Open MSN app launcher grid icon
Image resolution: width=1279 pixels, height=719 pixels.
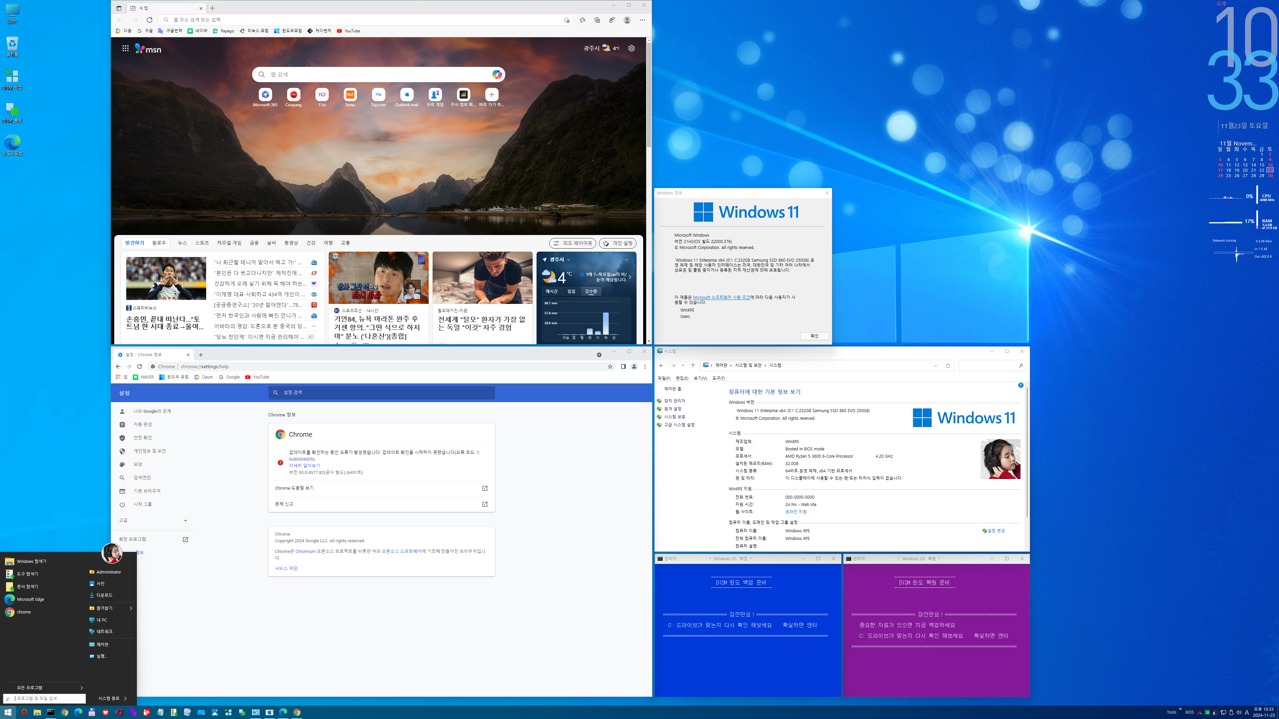126,48
